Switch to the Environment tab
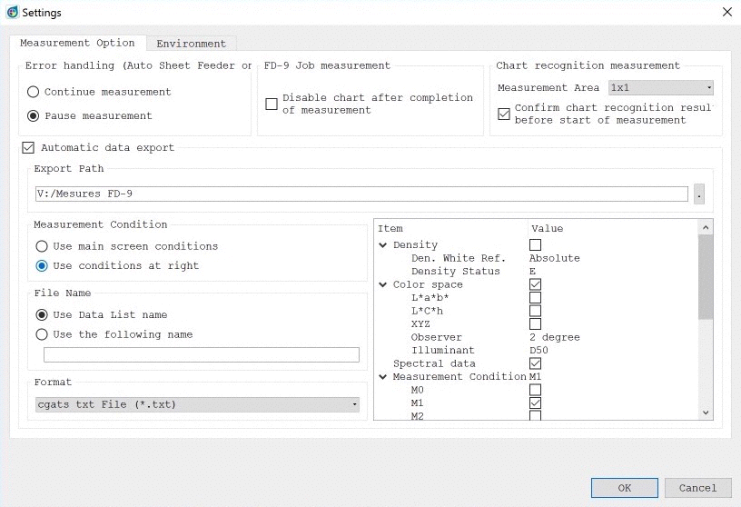 191,44
